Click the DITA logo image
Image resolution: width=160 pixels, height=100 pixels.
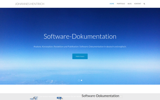(34, 98)
